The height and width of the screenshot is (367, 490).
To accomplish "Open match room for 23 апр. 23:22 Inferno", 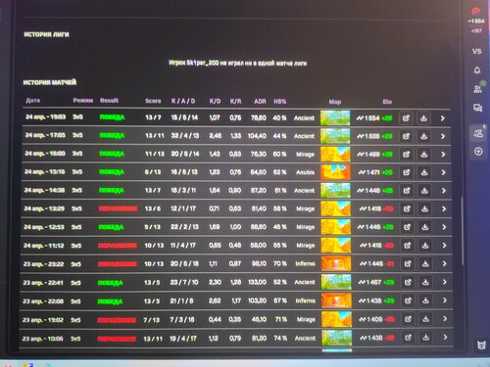I will 408,263.
